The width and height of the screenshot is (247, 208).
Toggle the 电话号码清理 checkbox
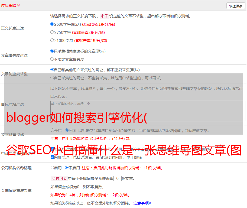pos(53,149)
